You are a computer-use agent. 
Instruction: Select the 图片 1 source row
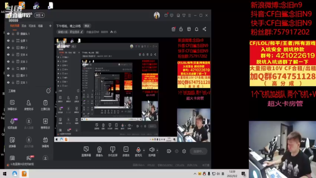[29, 76]
